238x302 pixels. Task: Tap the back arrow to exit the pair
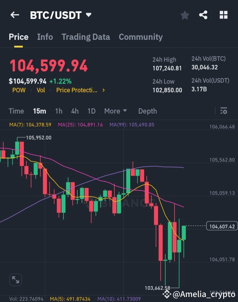click(x=15, y=15)
